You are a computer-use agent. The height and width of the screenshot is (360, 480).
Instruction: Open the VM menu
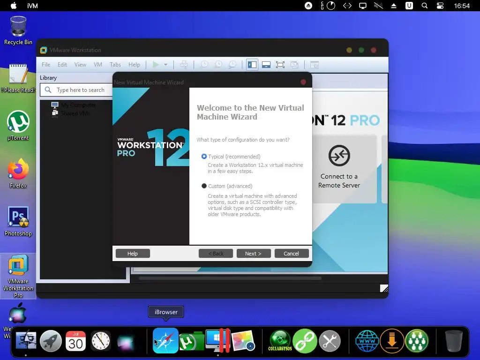click(x=98, y=65)
